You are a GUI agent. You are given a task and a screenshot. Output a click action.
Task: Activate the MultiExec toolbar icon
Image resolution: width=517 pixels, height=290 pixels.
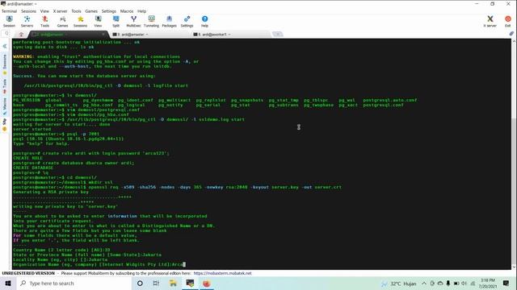pos(133,22)
